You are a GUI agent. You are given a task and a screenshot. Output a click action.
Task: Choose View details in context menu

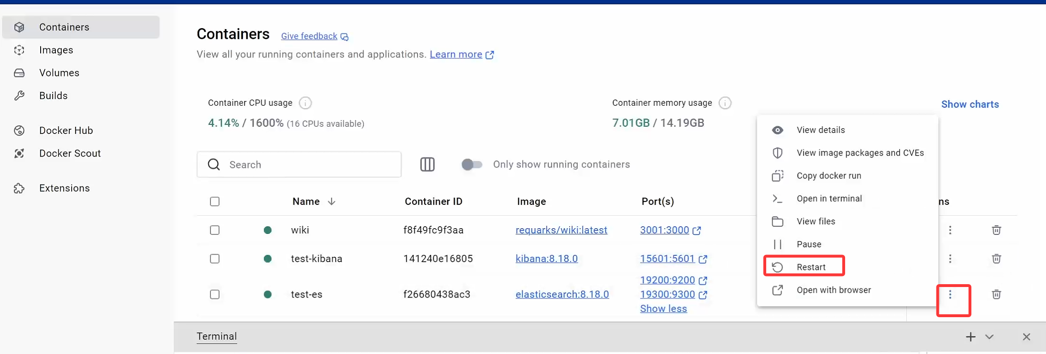pyautogui.click(x=848, y=130)
